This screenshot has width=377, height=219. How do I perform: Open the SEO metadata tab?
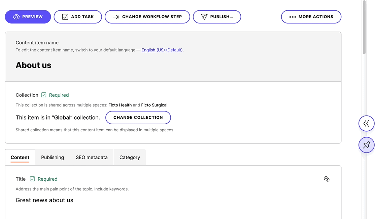click(x=92, y=157)
